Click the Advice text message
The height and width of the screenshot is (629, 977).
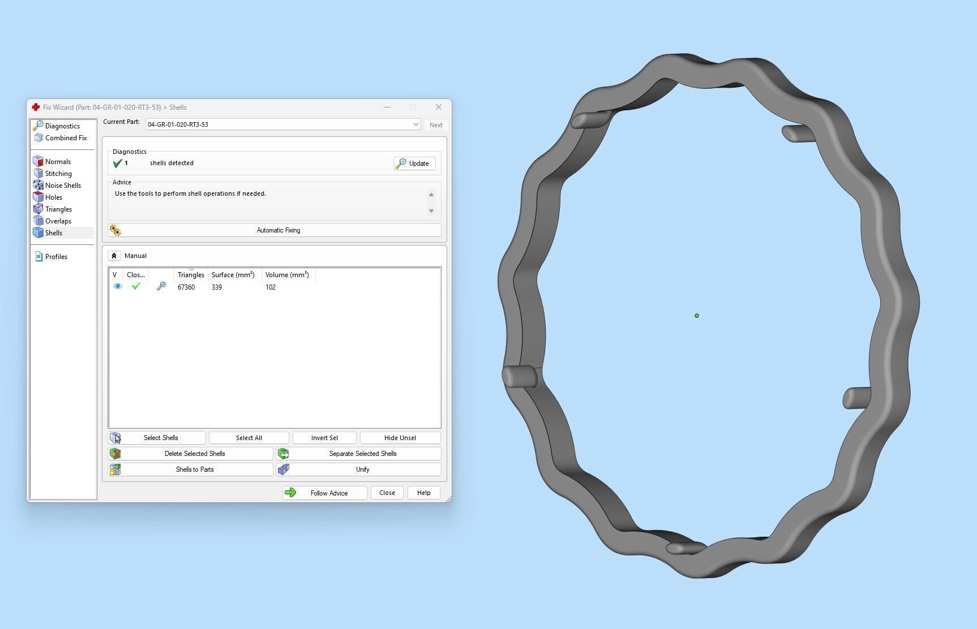[x=190, y=193]
